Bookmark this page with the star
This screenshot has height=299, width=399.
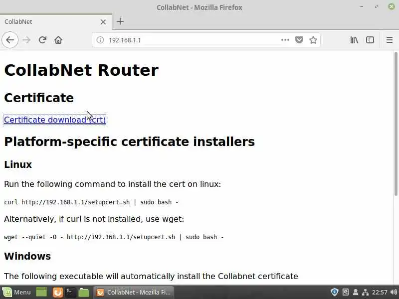pyautogui.click(x=313, y=40)
